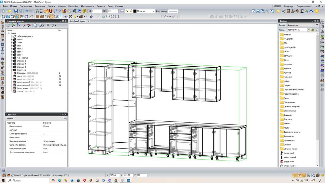Click the Наименование value Кухня field
Screen dimensions: 325x183
point(55,126)
